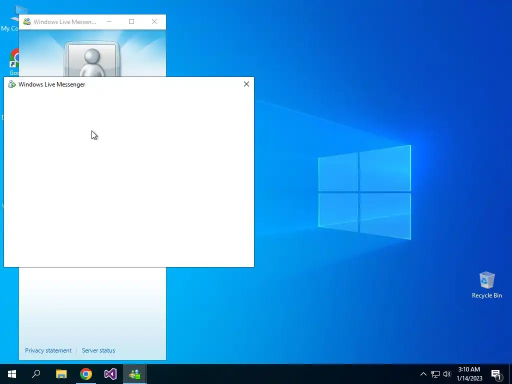Show hidden system tray icons
Image resolution: width=512 pixels, height=384 pixels.
pyautogui.click(x=423, y=374)
